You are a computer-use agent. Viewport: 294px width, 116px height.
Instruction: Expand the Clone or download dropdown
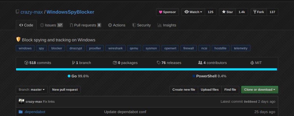(260, 90)
